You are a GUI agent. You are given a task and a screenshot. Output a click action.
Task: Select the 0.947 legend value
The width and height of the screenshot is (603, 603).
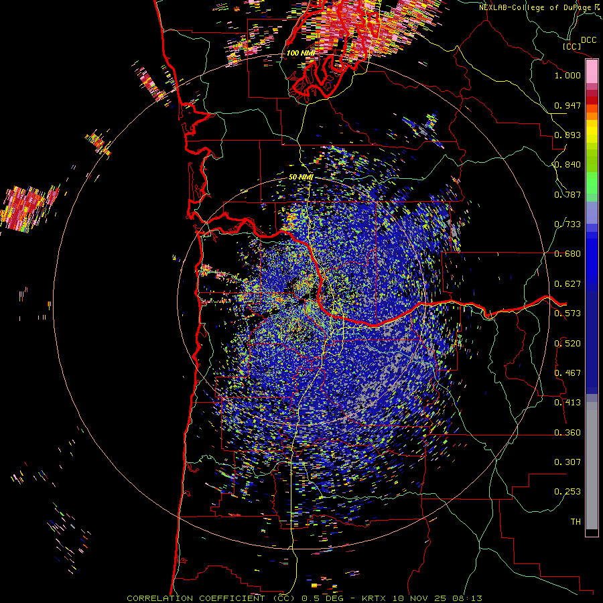pos(567,105)
